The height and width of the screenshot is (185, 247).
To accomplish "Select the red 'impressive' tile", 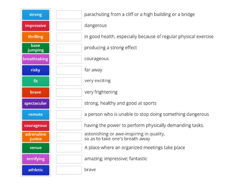I will [36, 26].
